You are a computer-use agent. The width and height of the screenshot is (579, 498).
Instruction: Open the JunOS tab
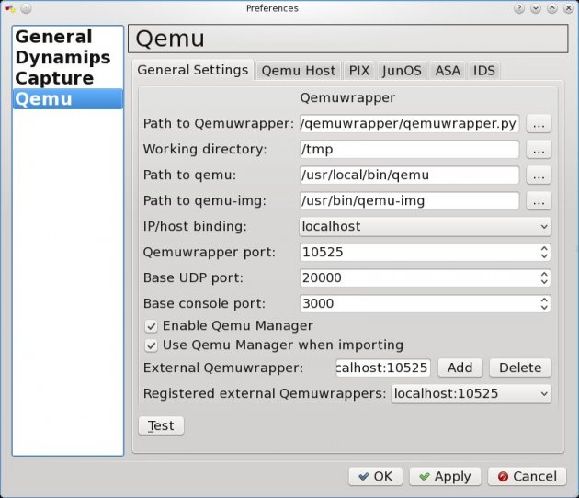[x=402, y=71]
